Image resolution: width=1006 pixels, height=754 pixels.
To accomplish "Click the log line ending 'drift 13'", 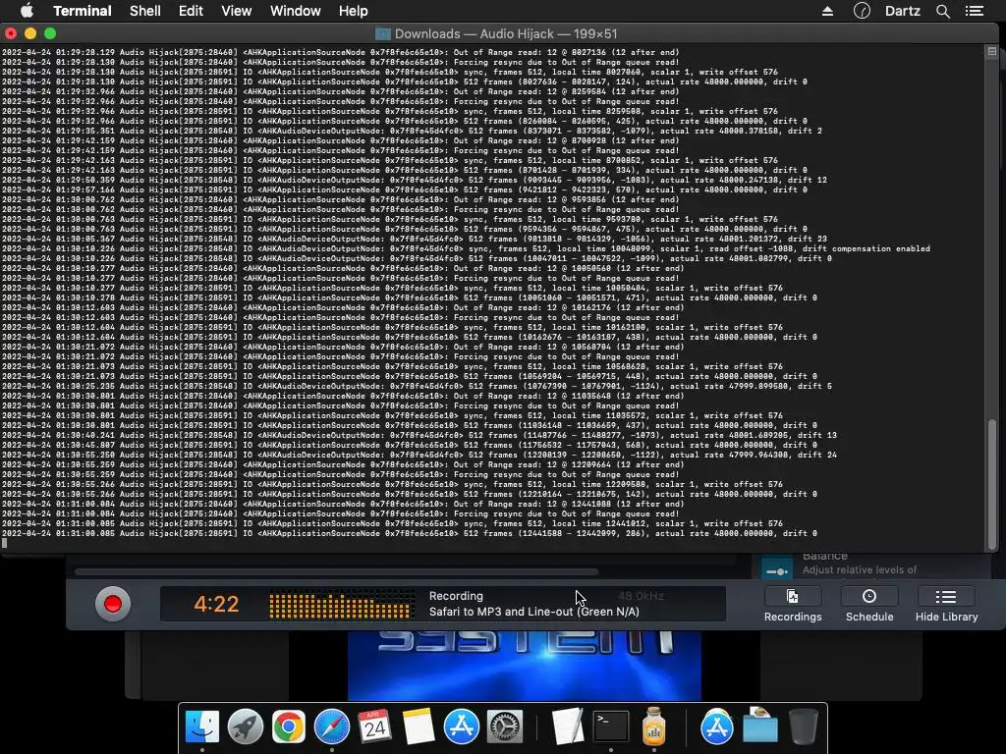I will [x=419, y=435].
